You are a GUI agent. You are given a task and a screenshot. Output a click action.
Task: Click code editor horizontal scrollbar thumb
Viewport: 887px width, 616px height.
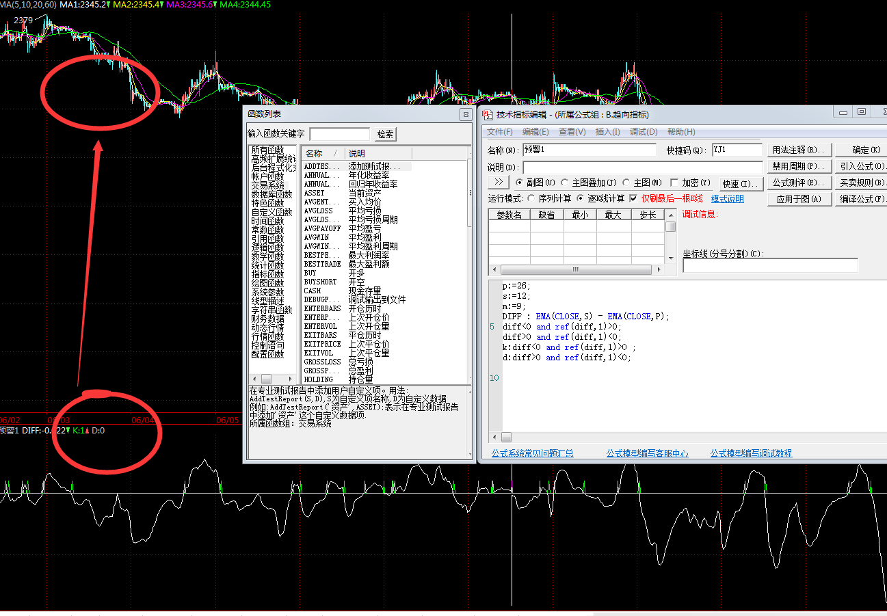506,437
